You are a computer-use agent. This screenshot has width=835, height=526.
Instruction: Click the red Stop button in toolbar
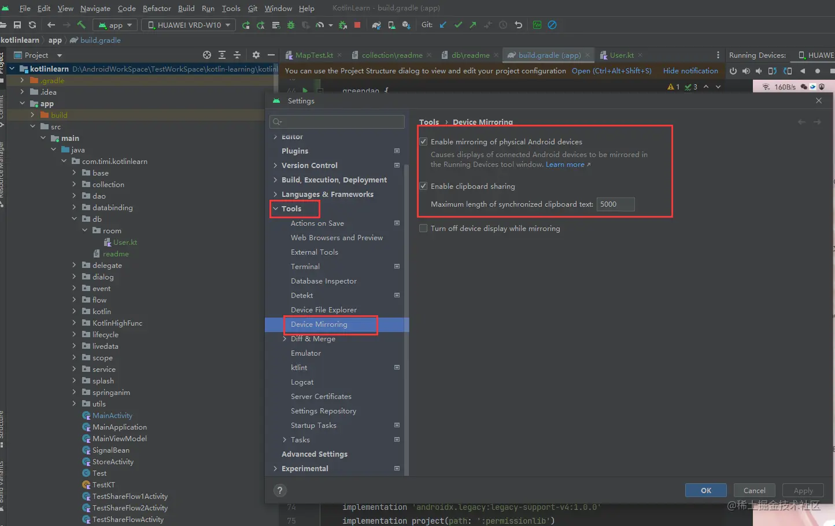pyautogui.click(x=357, y=25)
